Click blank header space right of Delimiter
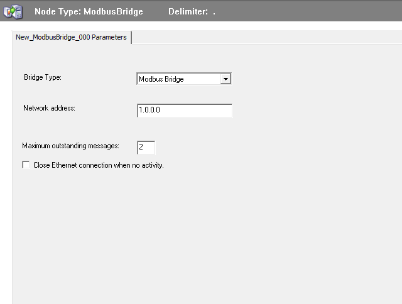Screen dimensions: 402x304 pyautogui.click(x=314, y=12)
